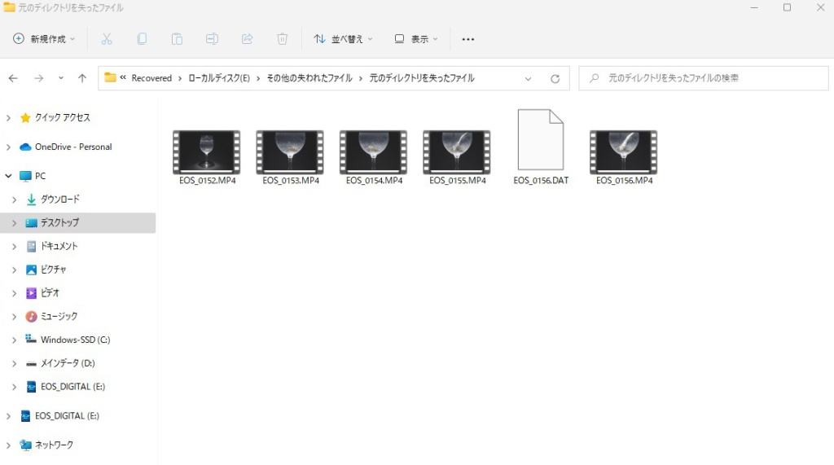Open recent locations dropdown chevron
The width and height of the screenshot is (834, 465).
[60, 78]
